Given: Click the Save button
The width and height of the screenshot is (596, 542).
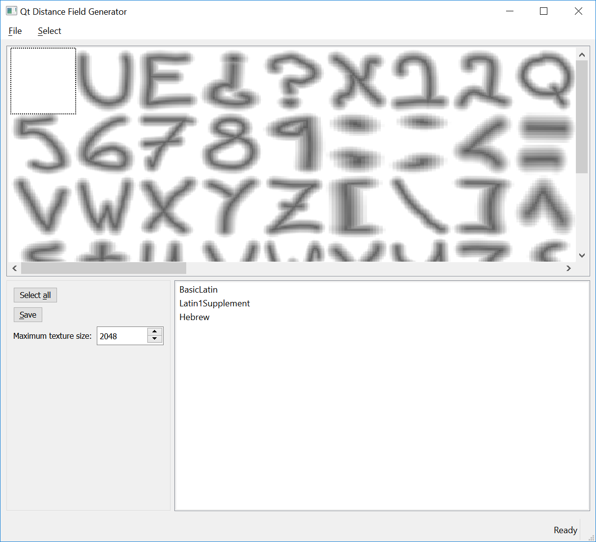Looking at the screenshot, I should tap(28, 314).
